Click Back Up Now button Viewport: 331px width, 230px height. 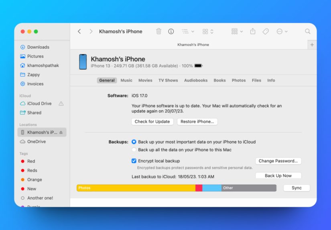coord(278,176)
